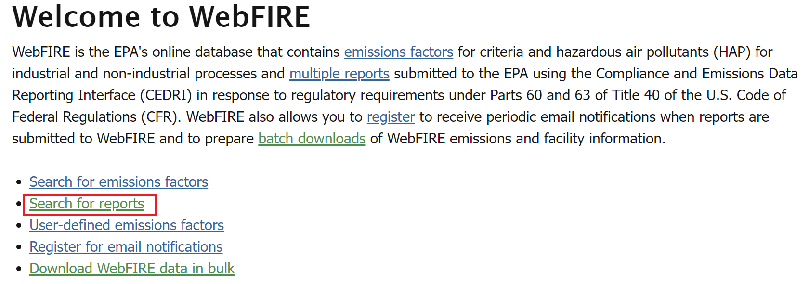
Task: Select User-defined emissions factors link
Action: click(x=127, y=225)
